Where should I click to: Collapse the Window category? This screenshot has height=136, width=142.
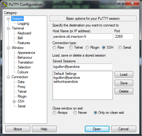pos(8,48)
